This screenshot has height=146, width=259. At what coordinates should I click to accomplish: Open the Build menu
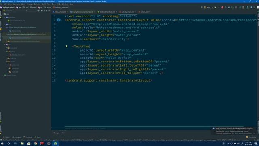pyautogui.click(x=44, y=4)
